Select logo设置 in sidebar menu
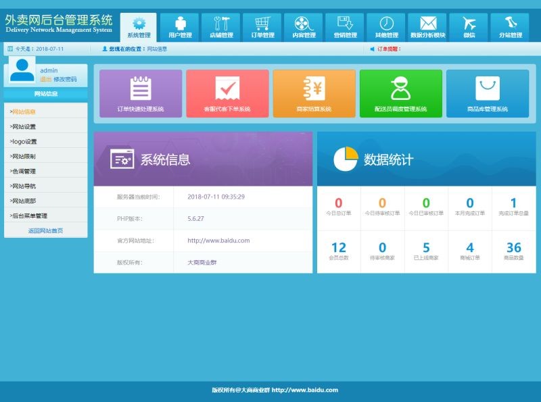Viewport: 541px width, 402px height. pos(45,141)
